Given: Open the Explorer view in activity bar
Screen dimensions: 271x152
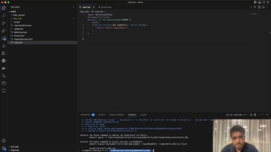Looking at the screenshot, I should pyautogui.click(x=4, y=8).
